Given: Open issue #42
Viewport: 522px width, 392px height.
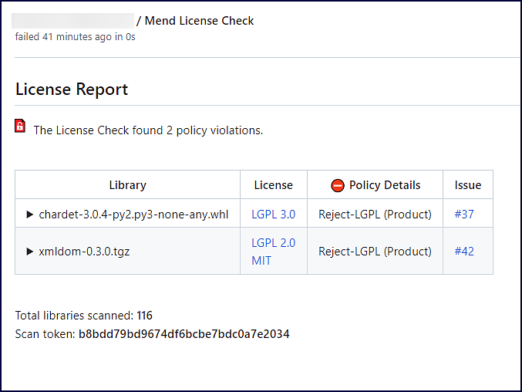Looking at the screenshot, I should 464,252.
